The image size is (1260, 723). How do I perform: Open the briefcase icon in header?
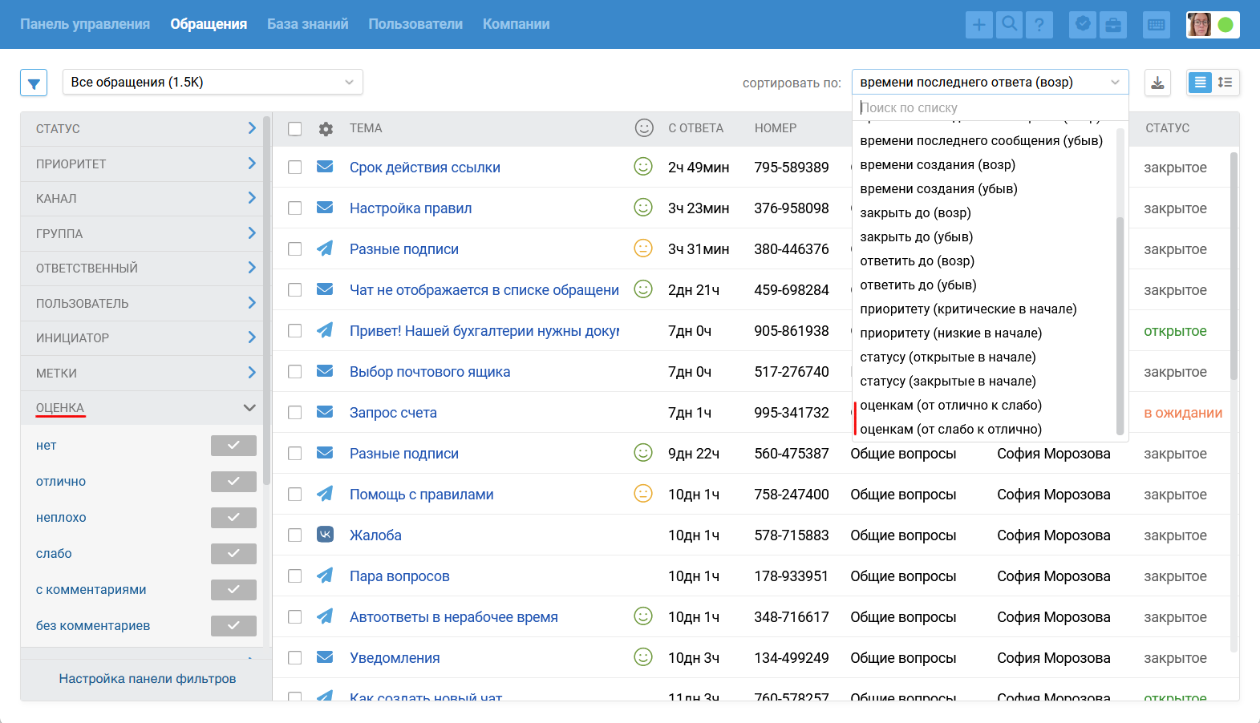(x=1113, y=25)
